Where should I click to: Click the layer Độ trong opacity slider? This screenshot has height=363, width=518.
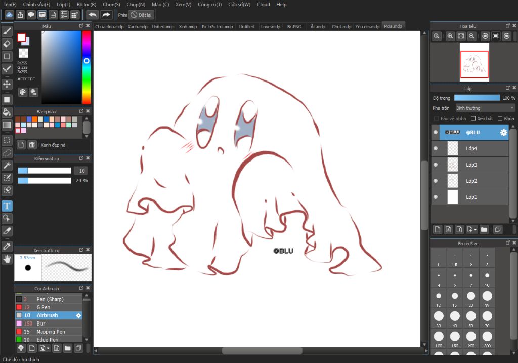tap(477, 98)
